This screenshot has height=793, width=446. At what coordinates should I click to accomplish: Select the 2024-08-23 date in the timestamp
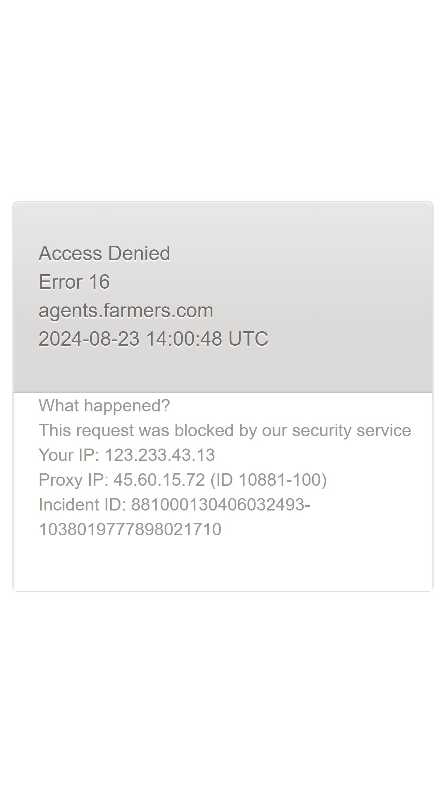89,339
